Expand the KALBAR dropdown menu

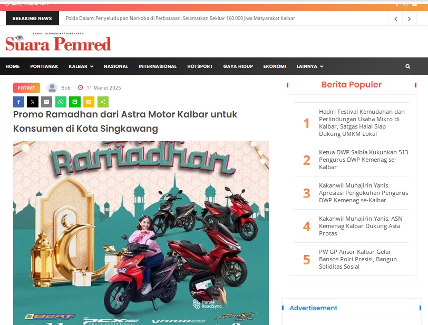[81, 66]
